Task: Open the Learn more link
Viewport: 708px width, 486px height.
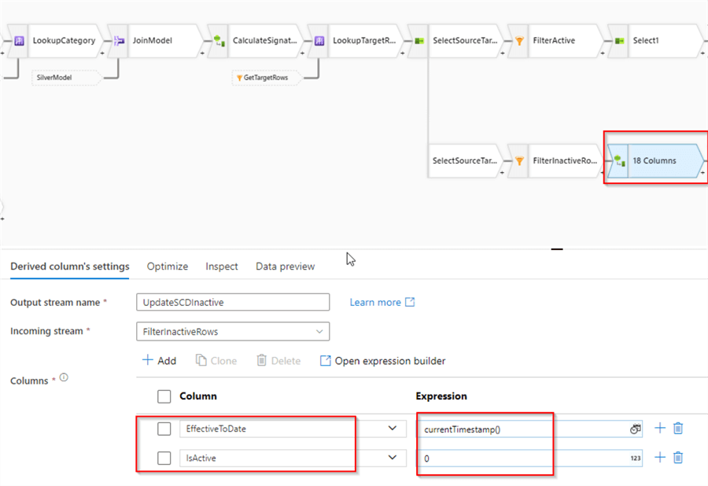Action: [x=382, y=302]
